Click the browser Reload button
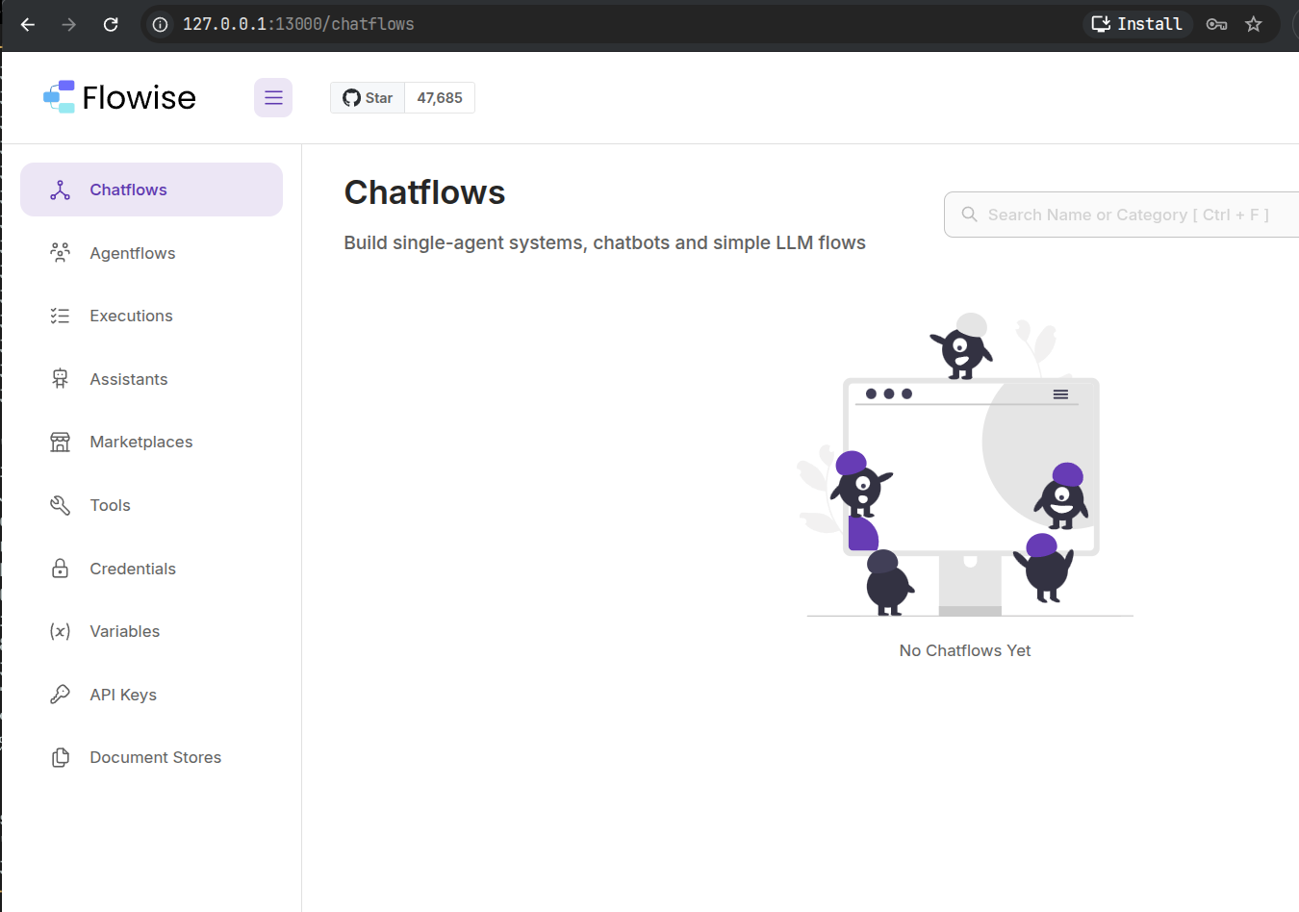1299x912 pixels. coord(111,25)
